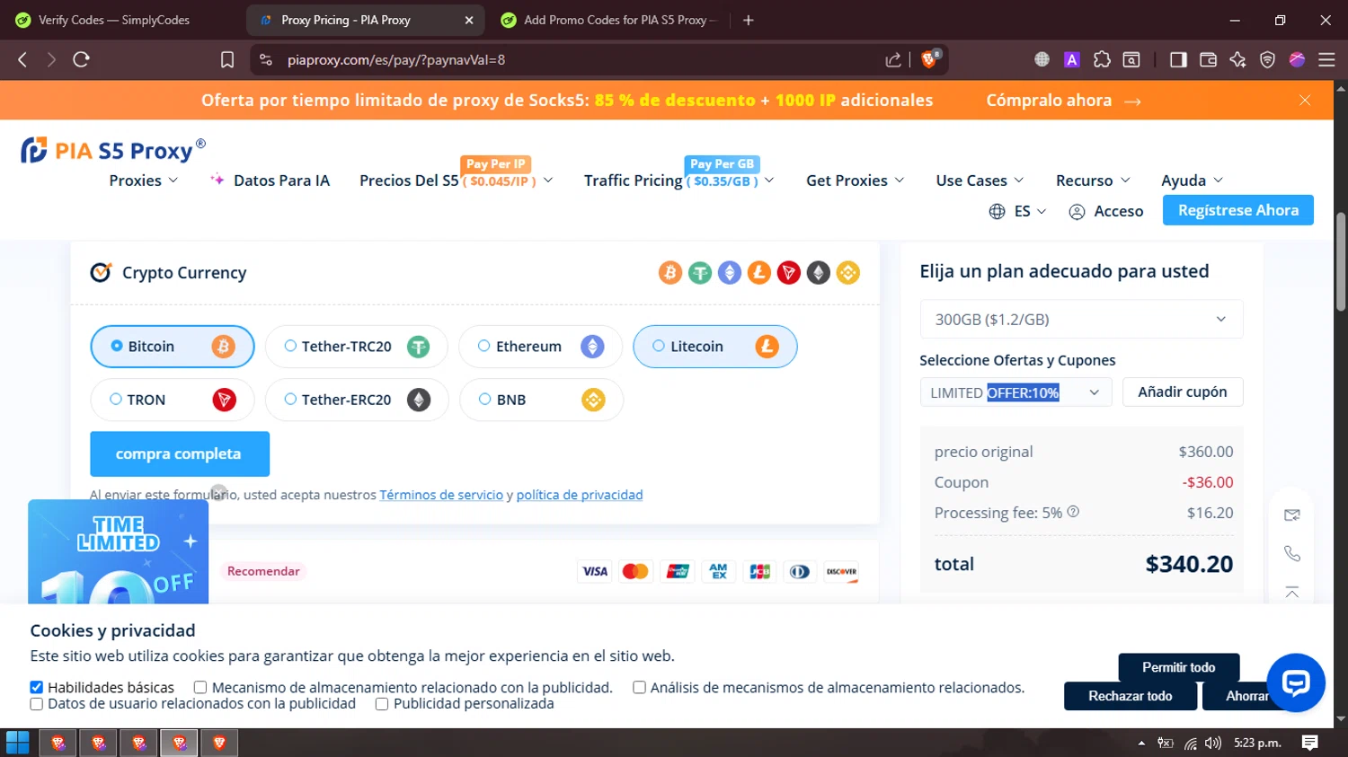Select the Tether-TRC20 payment option
The height and width of the screenshot is (757, 1348).
(357, 347)
